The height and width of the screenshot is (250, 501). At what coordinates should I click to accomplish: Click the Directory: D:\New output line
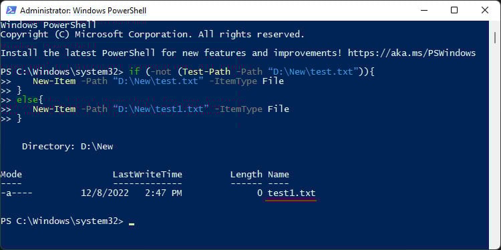click(67, 147)
